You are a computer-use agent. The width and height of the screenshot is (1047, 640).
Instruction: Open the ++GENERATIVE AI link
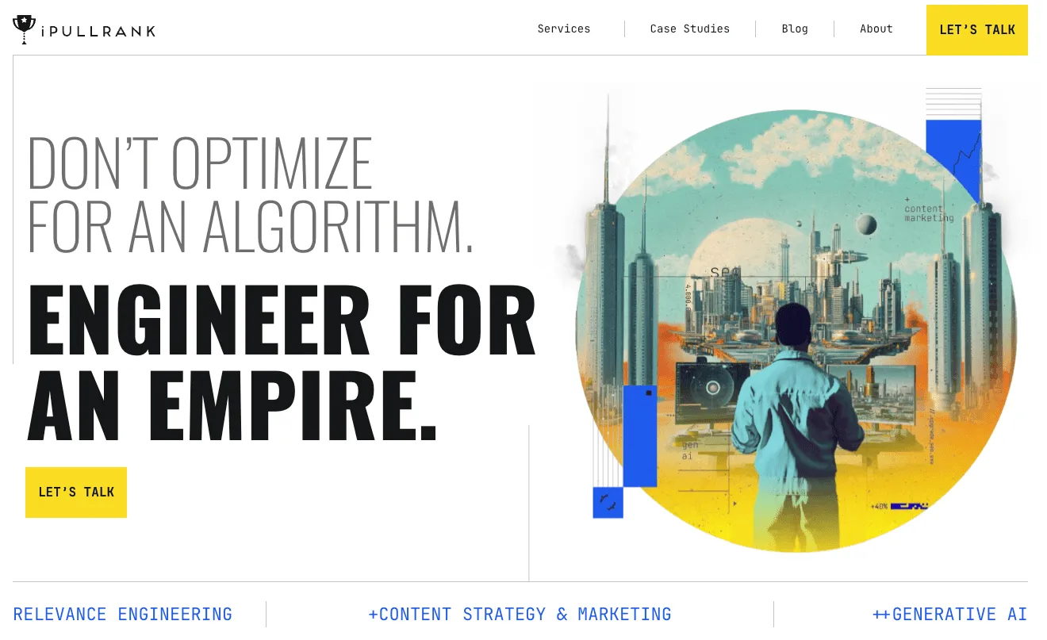click(x=949, y=615)
